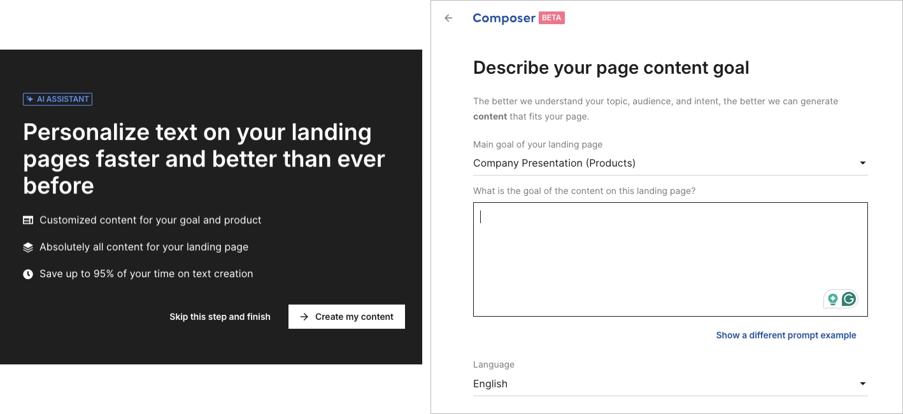Open Grammarly from the text area icon

849,298
